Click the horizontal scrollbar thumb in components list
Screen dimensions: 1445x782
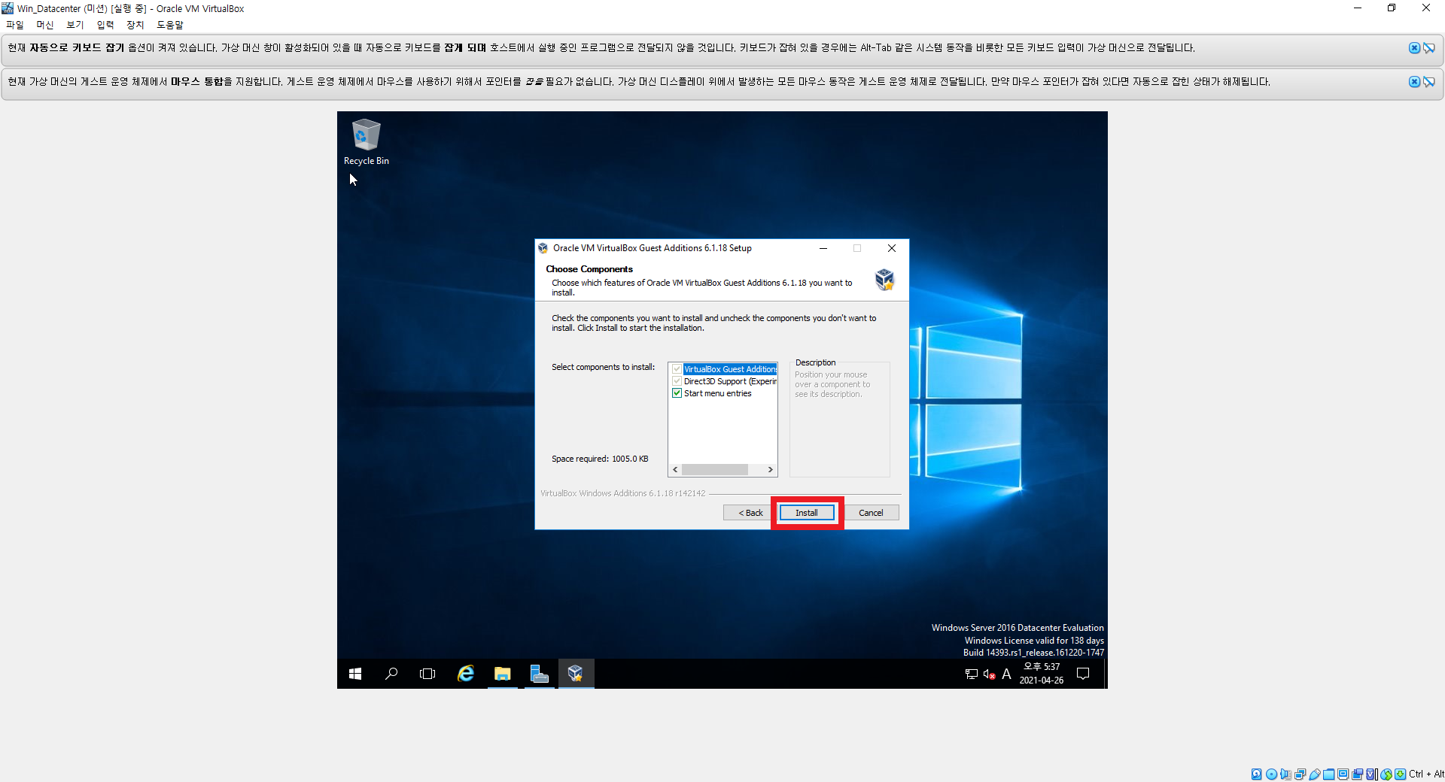click(x=715, y=469)
